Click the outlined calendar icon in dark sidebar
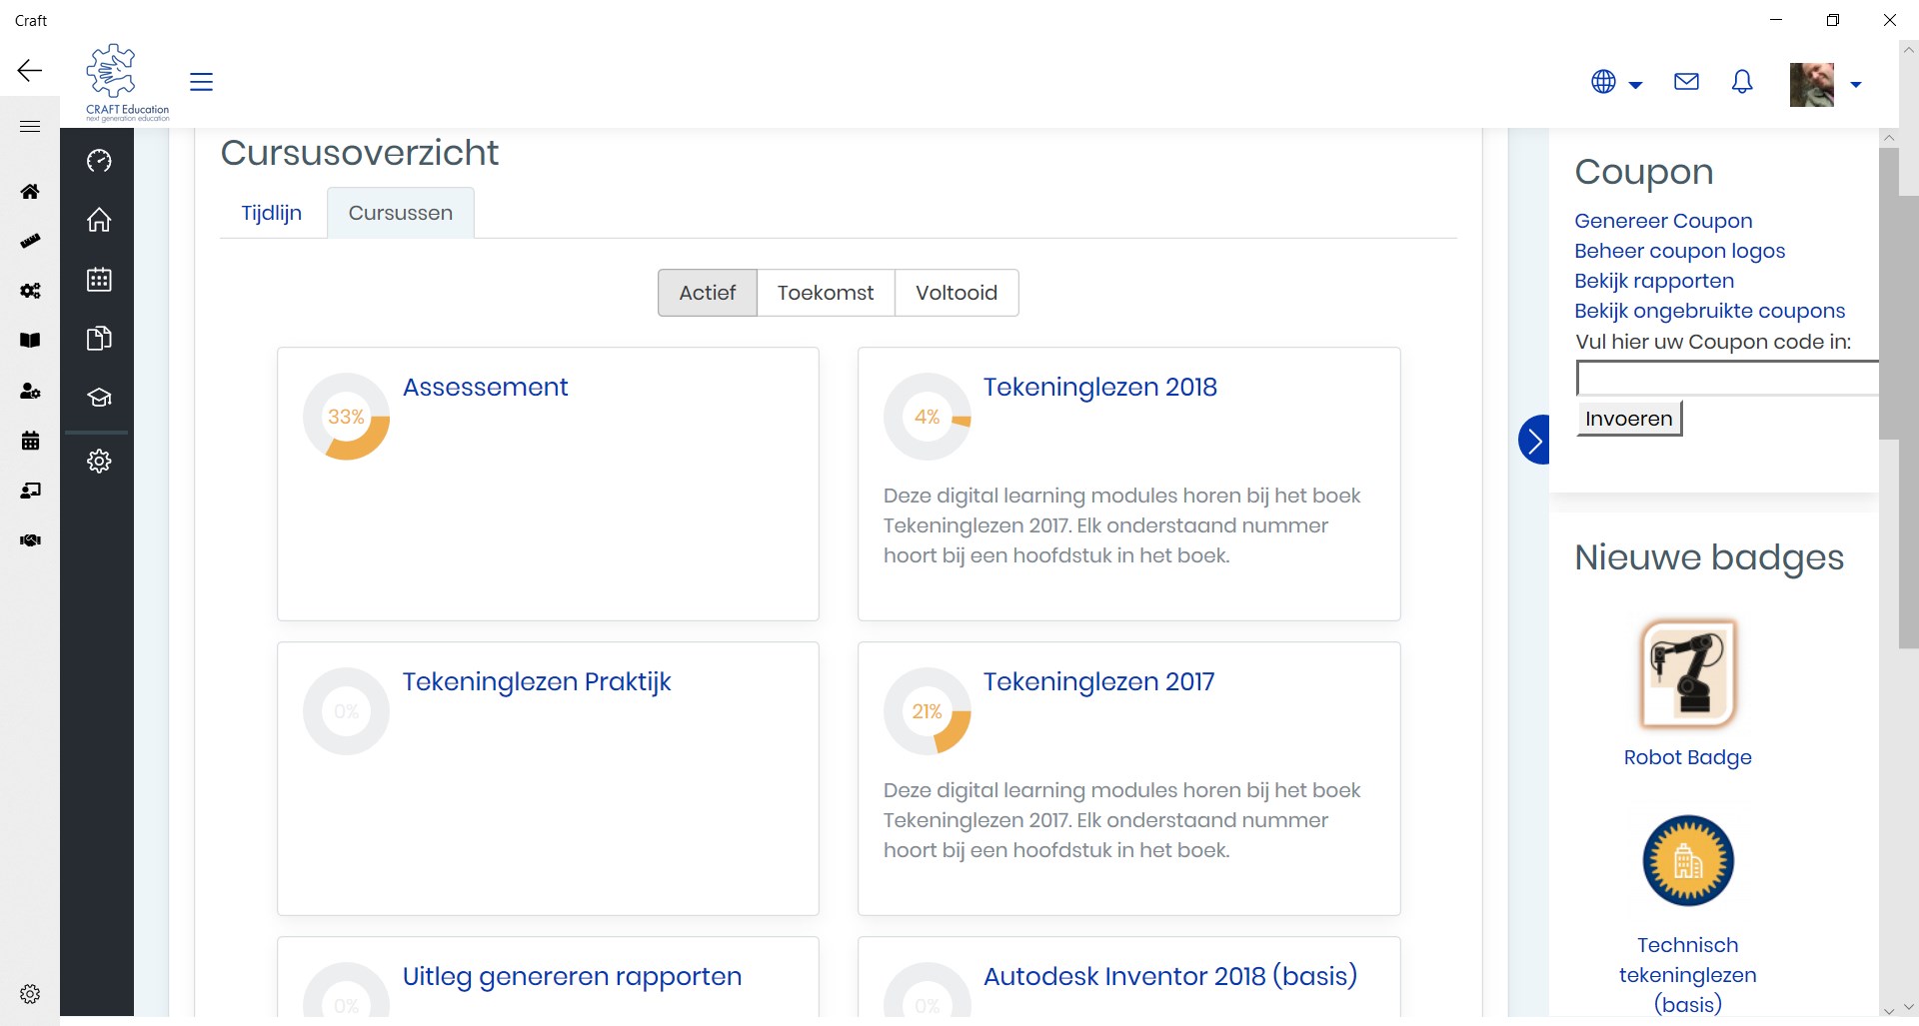The width and height of the screenshot is (1919, 1026). pos(98,280)
